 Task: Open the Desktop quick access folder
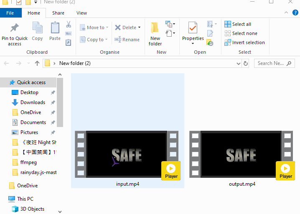pyautogui.click(x=30, y=92)
